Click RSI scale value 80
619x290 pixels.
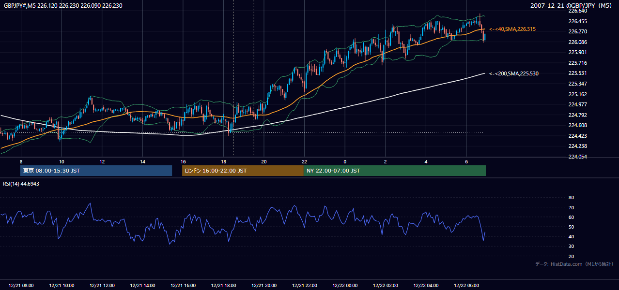pos(571,198)
